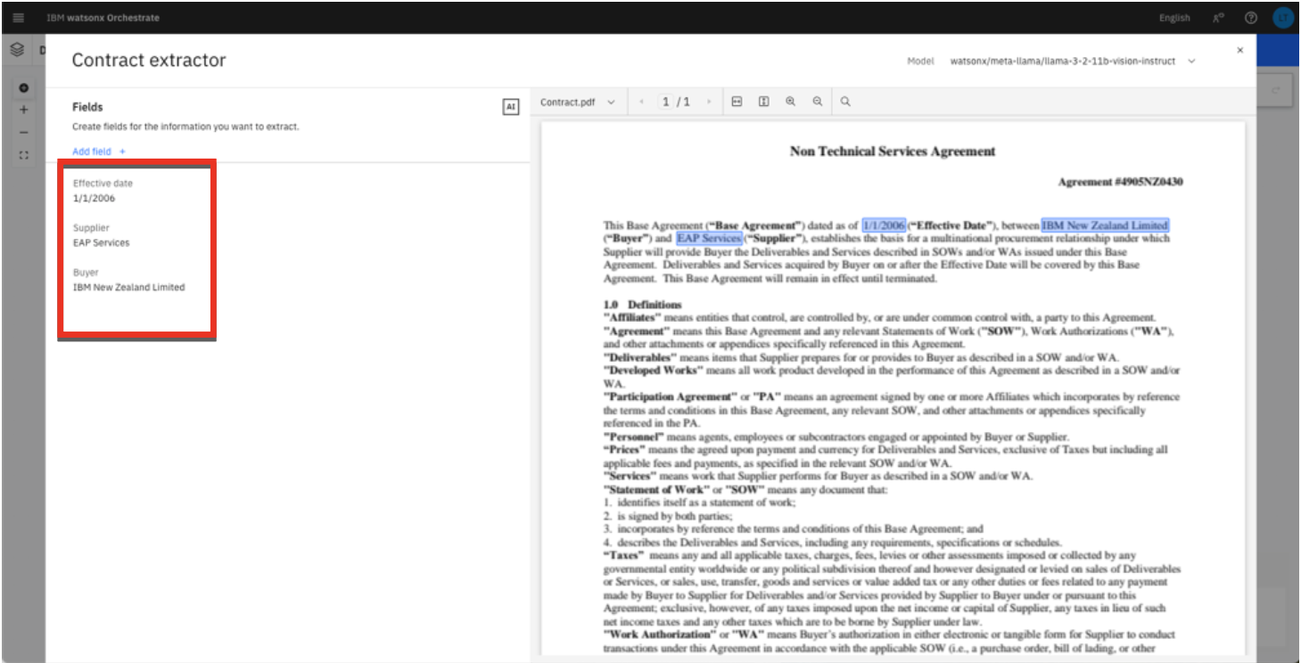Open the Contract.pdf file dropdown
The height and width of the screenshot is (663, 1301).
coord(577,102)
